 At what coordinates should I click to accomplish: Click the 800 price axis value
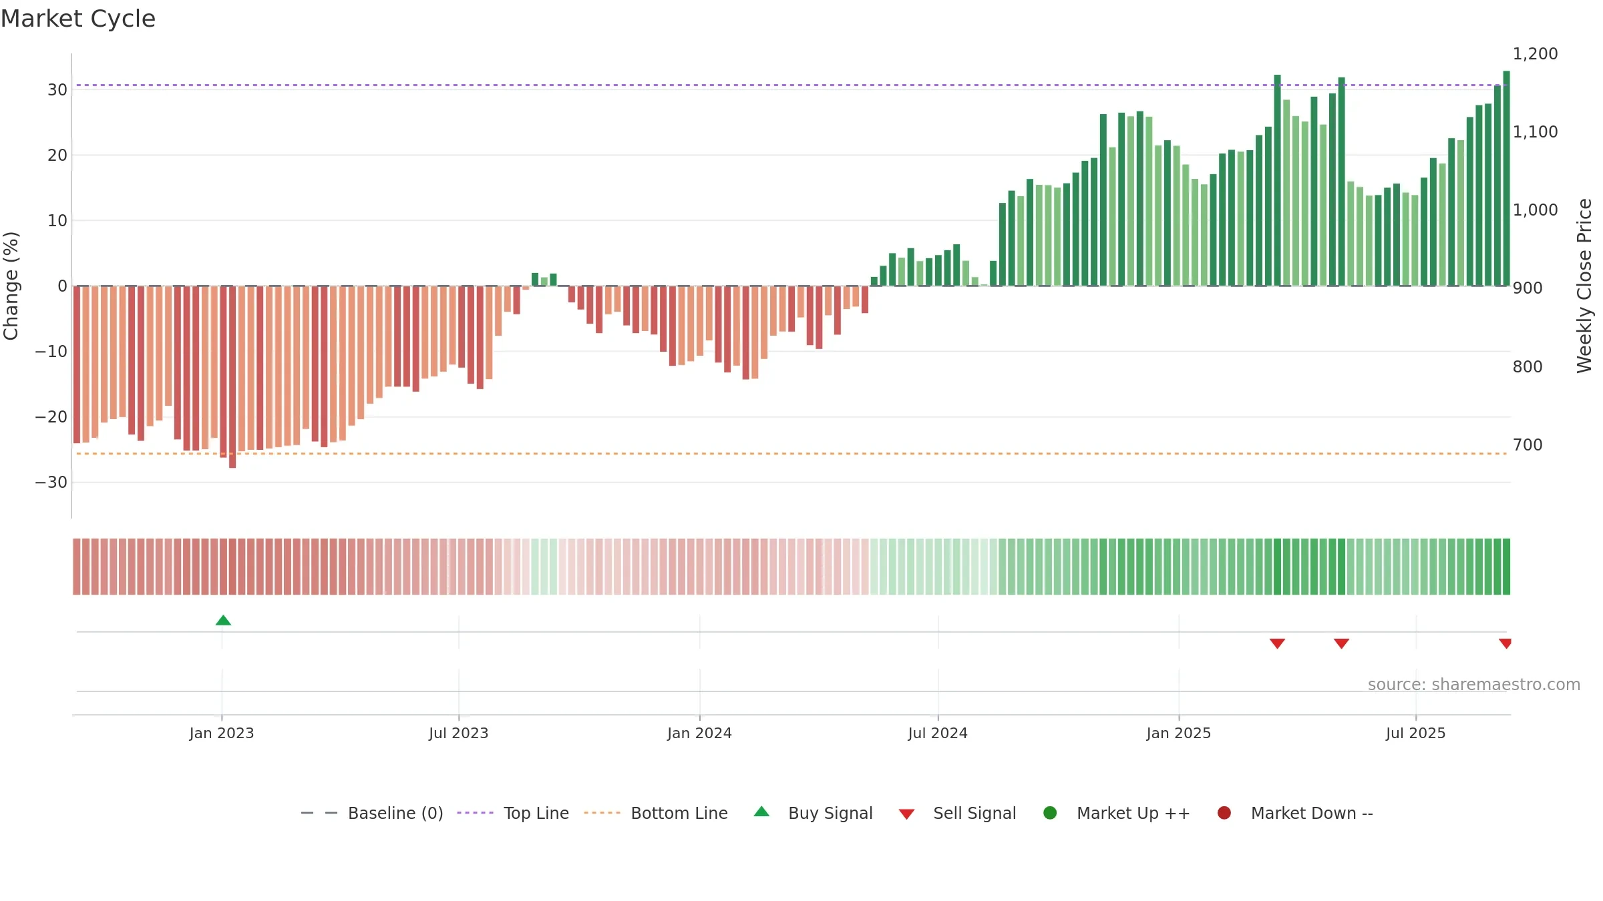coord(1528,367)
